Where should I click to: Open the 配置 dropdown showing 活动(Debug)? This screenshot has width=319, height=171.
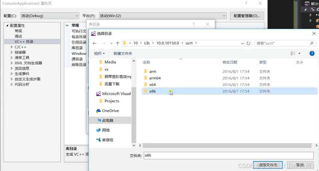pos(50,16)
